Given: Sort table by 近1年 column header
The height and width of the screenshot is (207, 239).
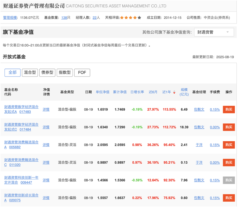Looking at the screenshot, I should 167,92.
